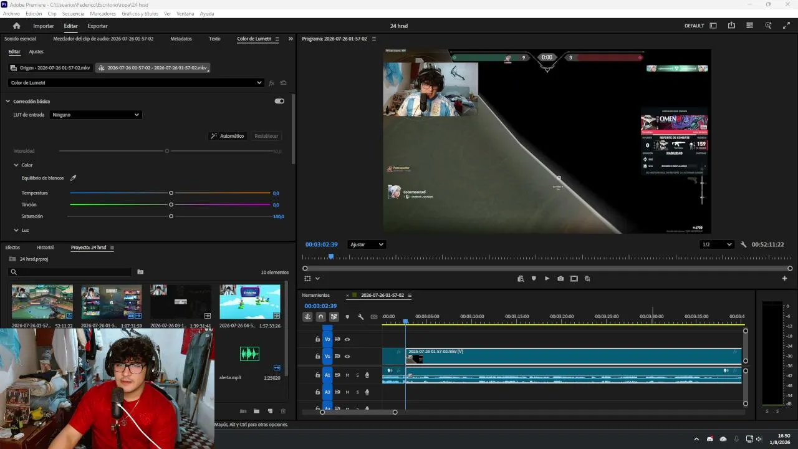The image size is (798, 449).
Task: Switch to the Sonido esencial tab
Action: [x=20, y=39]
